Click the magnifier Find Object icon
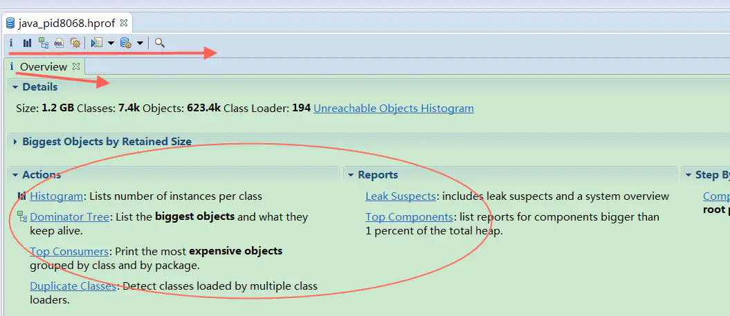Image resolution: width=730 pixels, height=316 pixels. pyautogui.click(x=160, y=43)
